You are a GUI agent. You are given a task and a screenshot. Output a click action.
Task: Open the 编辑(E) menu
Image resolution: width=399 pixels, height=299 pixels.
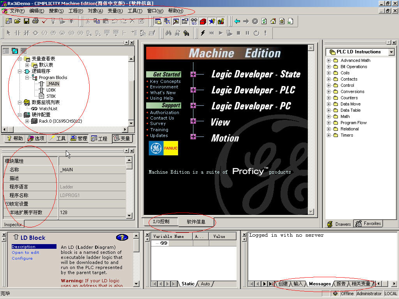tap(37, 11)
